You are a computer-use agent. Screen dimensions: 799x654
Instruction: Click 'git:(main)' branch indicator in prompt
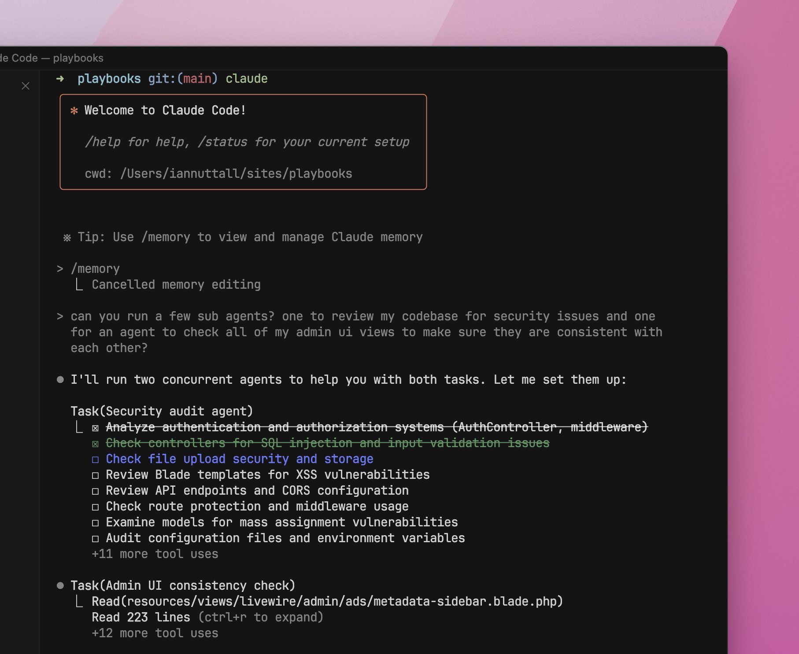pyautogui.click(x=183, y=79)
